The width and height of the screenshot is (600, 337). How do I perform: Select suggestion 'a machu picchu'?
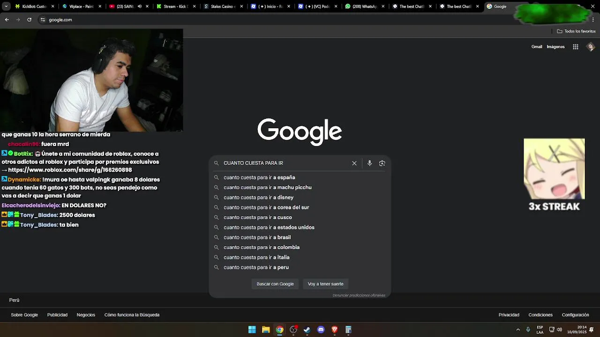click(x=300, y=187)
